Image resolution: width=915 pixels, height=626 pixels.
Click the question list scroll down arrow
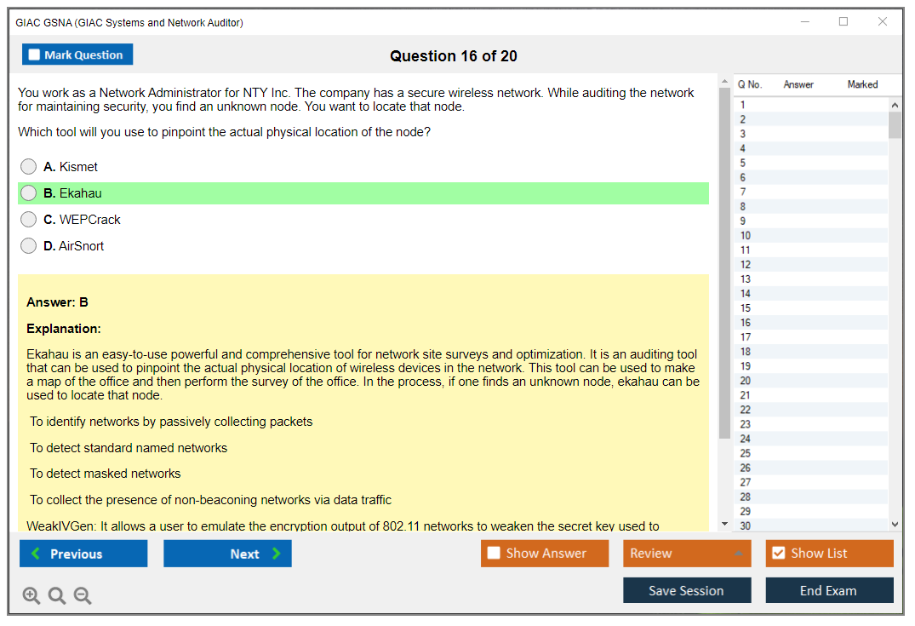tap(895, 525)
